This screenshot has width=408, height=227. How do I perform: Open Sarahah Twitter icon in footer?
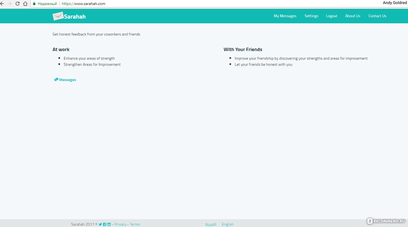(100, 224)
